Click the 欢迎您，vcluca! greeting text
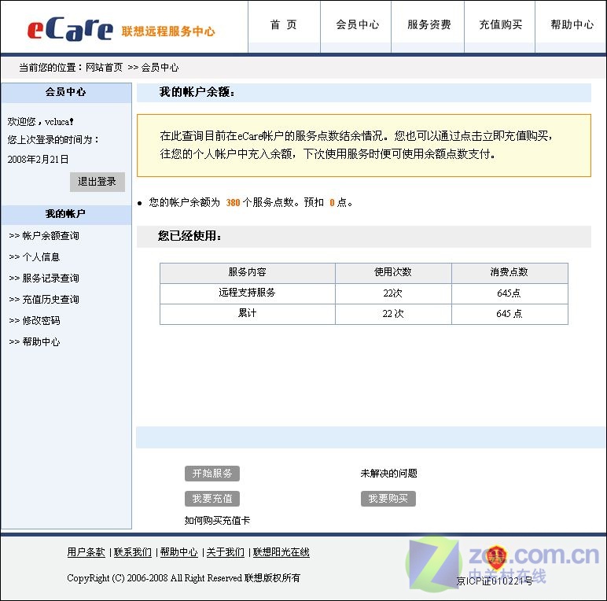Screen dimensions: 607x601 40,122
